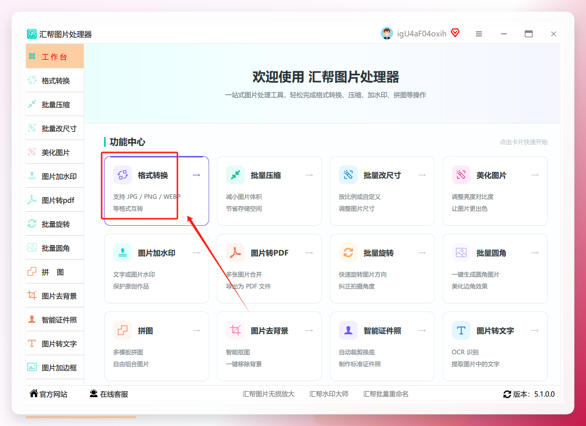Click the 批量旋转 card arrow
The image size is (586, 426).
(423, 253)
